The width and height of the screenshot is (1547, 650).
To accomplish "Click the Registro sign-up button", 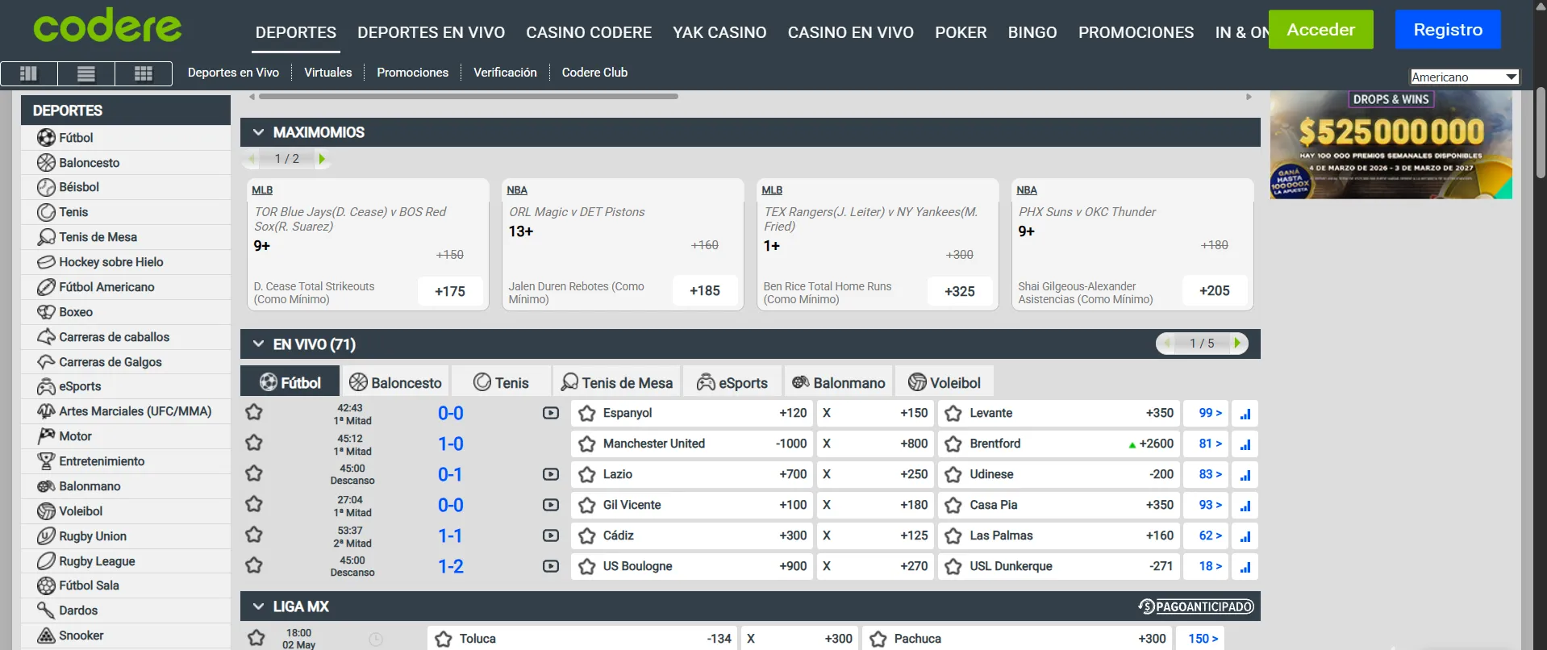I will [x=1448, y=30].
